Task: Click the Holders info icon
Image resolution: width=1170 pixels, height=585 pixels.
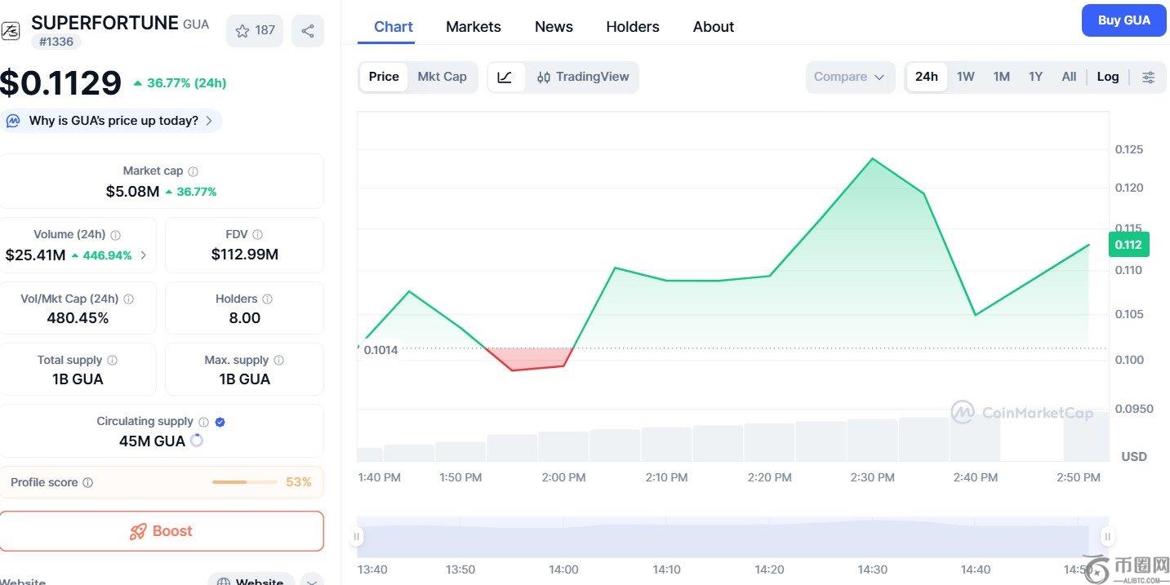Action: 267,299
